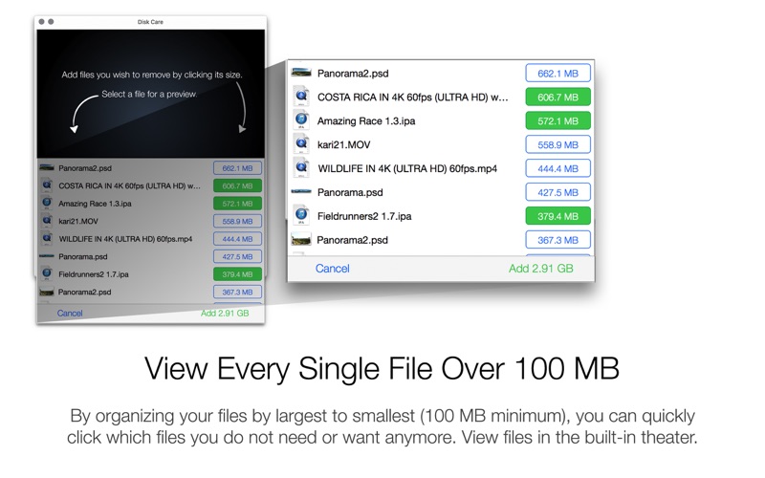This screenshot has height=478, width=765.
Task: Click Fieldrunners2 1.7.ipa app icon in enlarged callout
Action: 301,216
